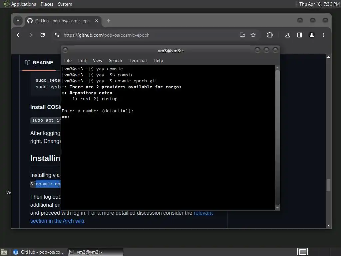
Task: Follow the 'relevant' link in README
Action: 203,213
